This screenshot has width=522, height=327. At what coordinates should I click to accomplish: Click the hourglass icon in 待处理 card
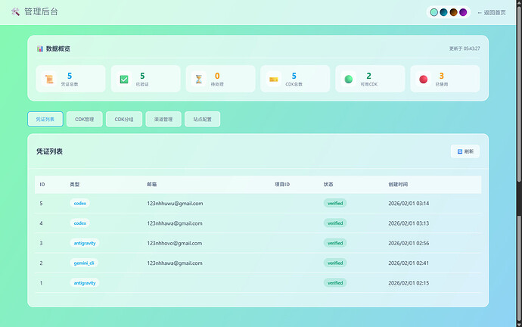199,79
